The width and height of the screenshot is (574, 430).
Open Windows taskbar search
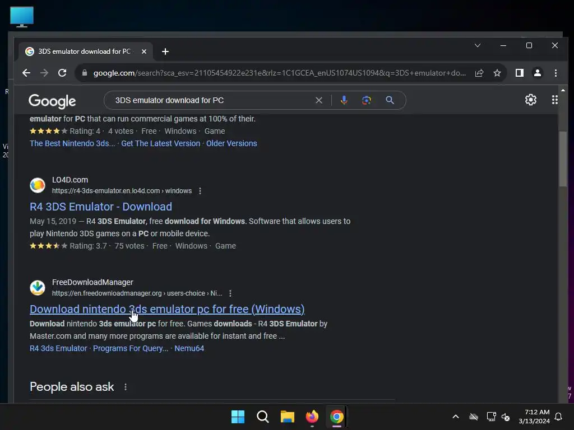[263, 417]
